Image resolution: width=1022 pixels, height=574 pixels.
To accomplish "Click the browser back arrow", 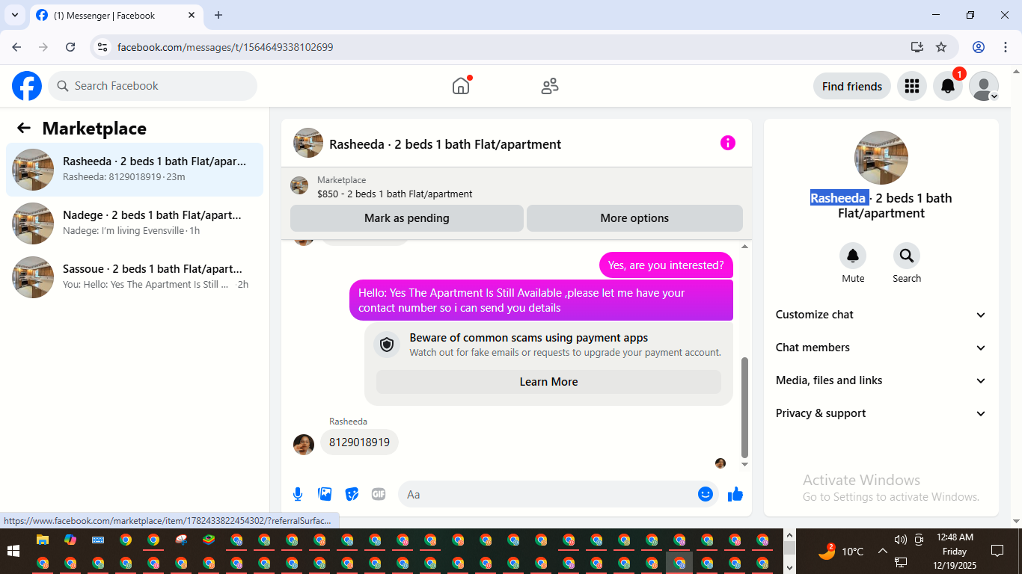I will (16, 47).
